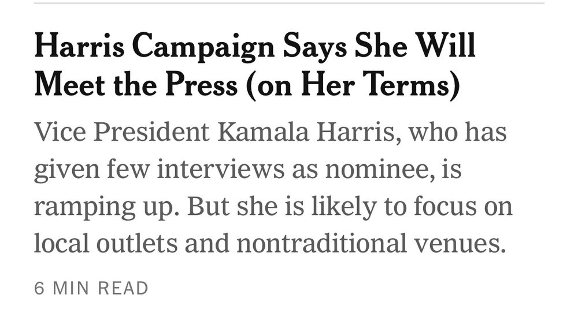This screenshot has width=578, height=313.
Task: Click "But she is likely to focus on" line
Action: (x=350, y=207)
